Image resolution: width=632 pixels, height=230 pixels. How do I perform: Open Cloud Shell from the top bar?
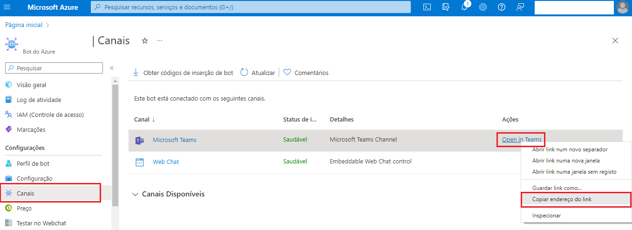coord(427,7)
